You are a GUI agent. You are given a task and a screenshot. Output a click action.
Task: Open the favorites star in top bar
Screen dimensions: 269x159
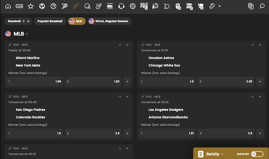coord(31,6)
